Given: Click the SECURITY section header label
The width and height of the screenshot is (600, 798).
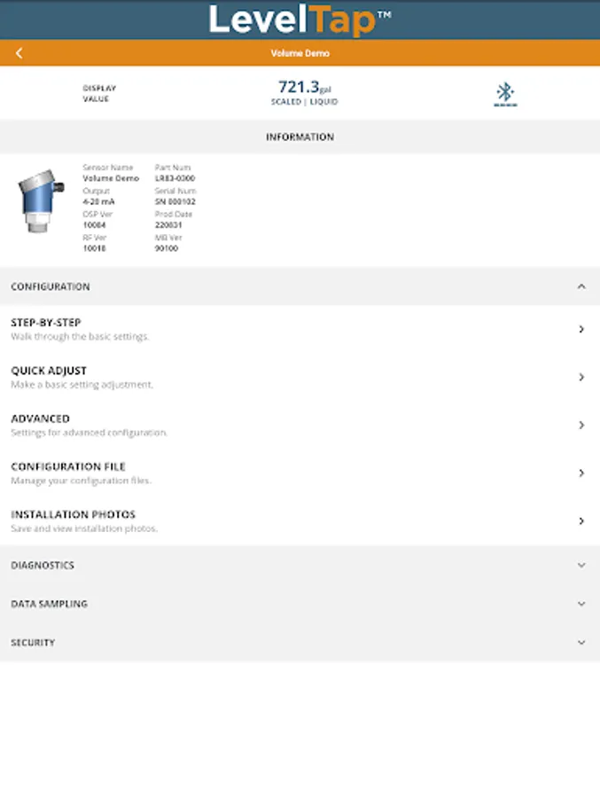Looking at the screenshot, I should tap(33, 643).
